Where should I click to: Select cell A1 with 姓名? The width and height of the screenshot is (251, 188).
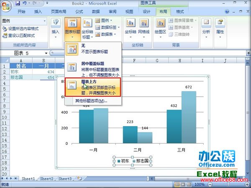click(21, 66)
